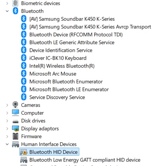Select Microsoft Arc Mouse entry
The height and width of the screenshot is (166, 161).
pos(53,74)
